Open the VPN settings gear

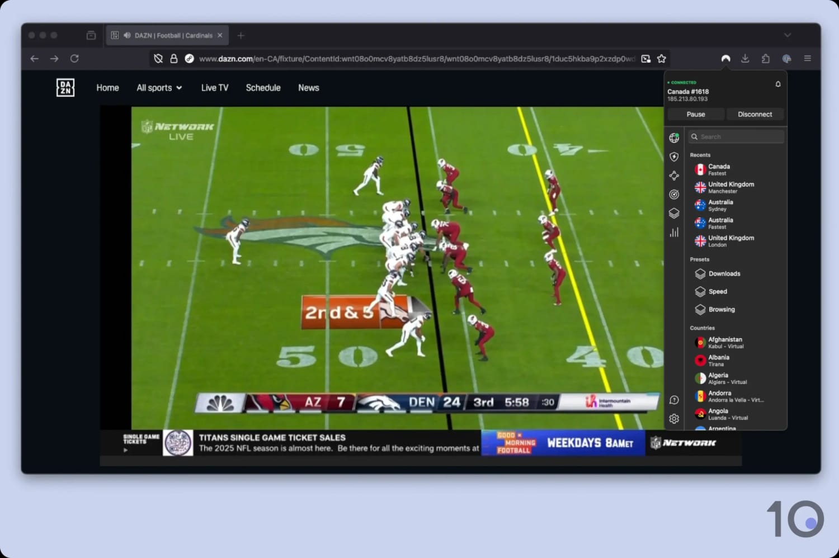pos(674,419)
